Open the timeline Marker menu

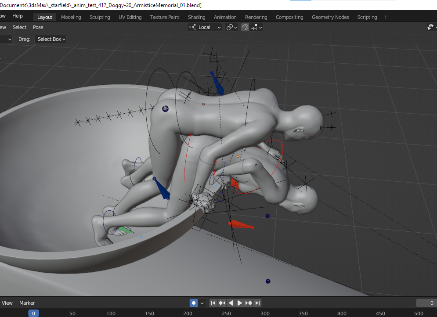coord(27,303)
